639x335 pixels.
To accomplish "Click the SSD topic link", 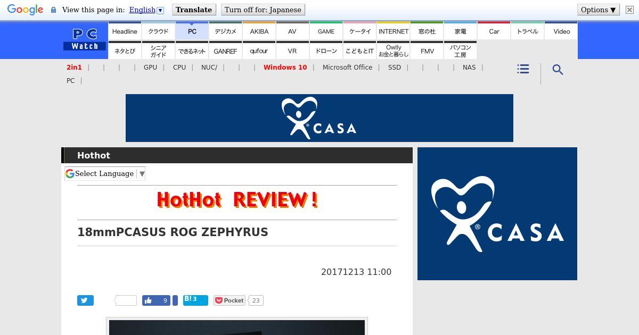I will tap(395, 68).
